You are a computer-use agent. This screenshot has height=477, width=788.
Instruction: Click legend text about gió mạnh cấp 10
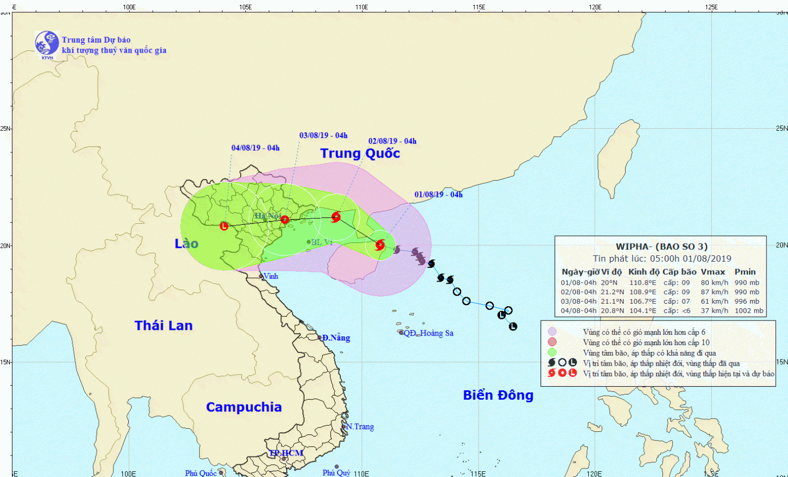point(646,343)
